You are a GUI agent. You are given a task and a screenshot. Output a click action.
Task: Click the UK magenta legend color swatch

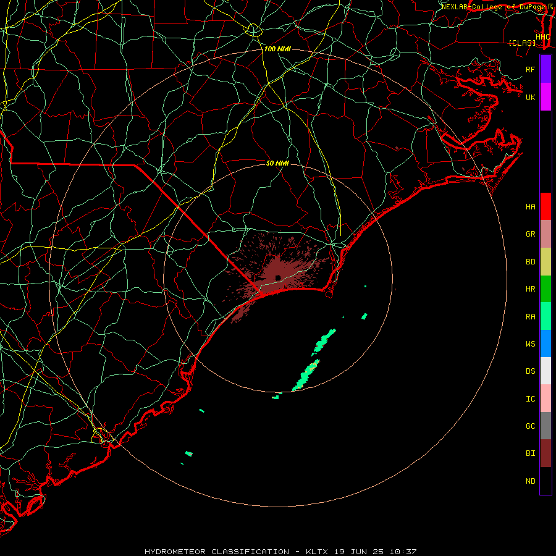click(545, 97)
